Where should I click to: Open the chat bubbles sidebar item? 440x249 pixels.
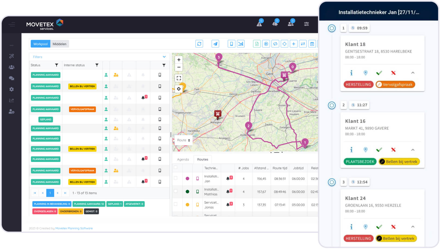11,78
